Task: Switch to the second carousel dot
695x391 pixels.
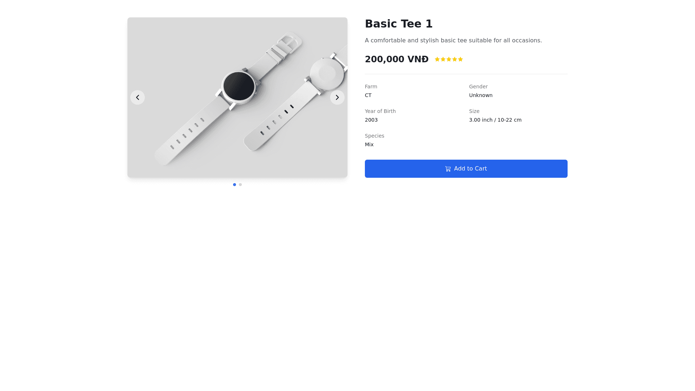Action: click(240, 185)
